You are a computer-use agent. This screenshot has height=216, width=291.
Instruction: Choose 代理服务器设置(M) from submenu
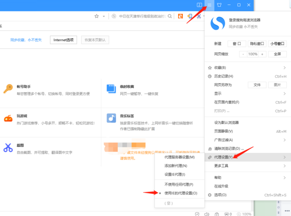click(179, 157)
